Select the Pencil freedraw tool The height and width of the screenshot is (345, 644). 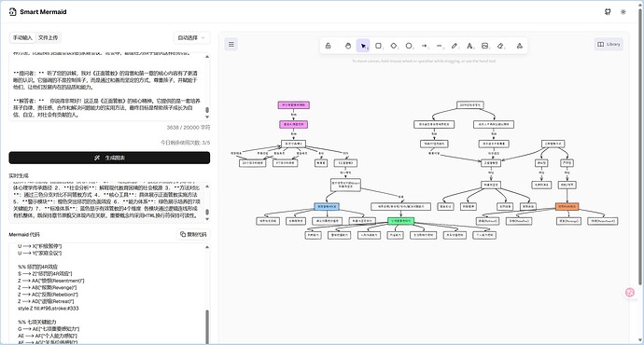click(x=455, y=46)
